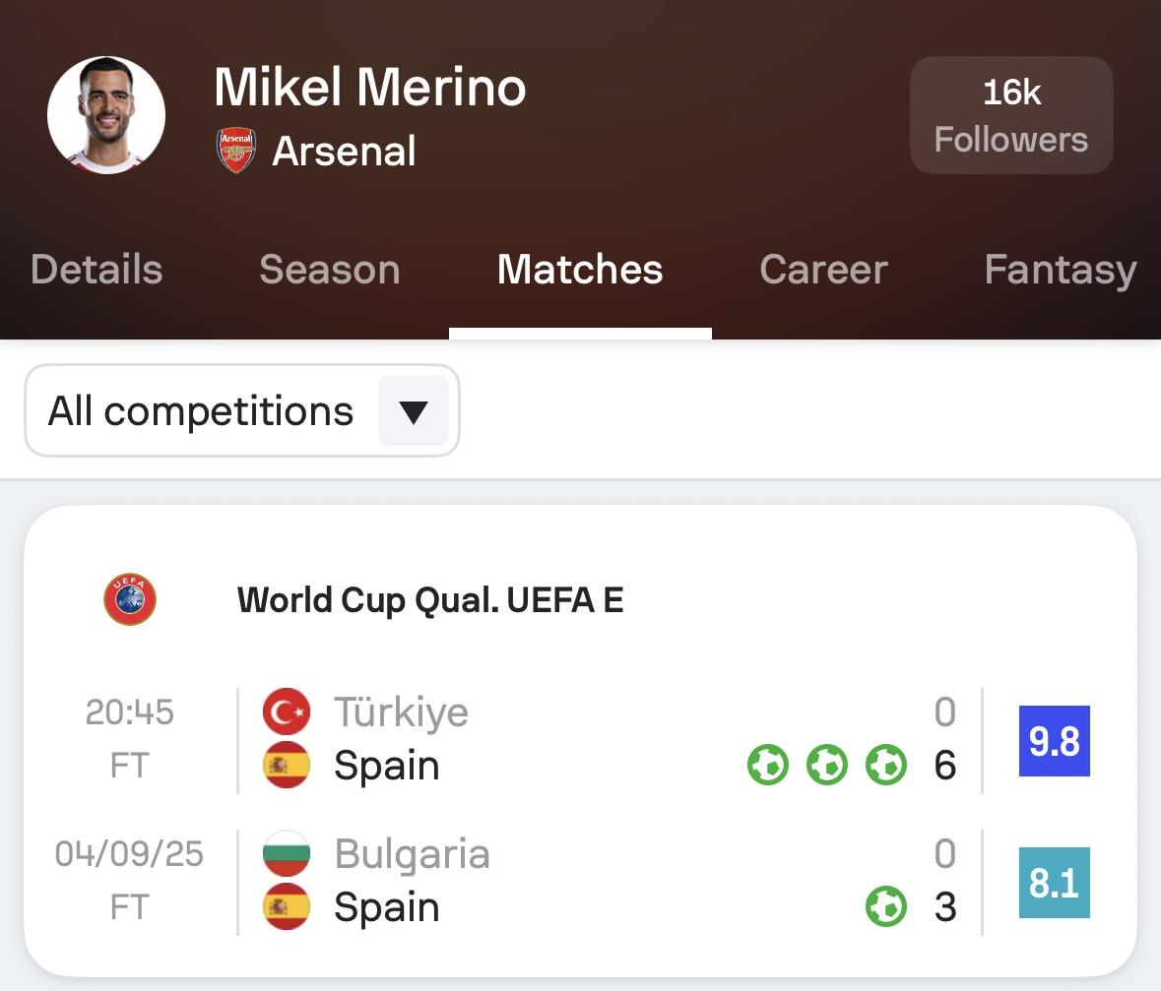The height and width of the screenshot is (991, 1161).
Task: Click first goal ball icon in Türkiye match
Action: 768,765
